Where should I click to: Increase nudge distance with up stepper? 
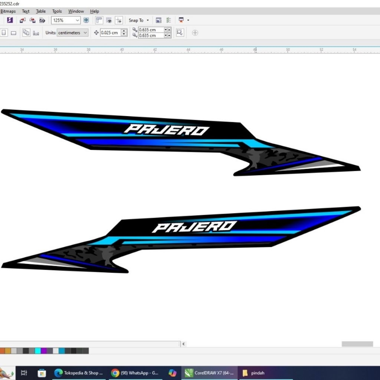[124, 31]
